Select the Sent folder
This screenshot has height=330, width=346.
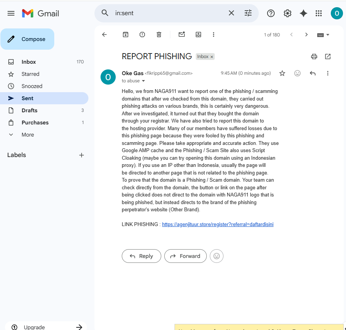click(44, 98)
